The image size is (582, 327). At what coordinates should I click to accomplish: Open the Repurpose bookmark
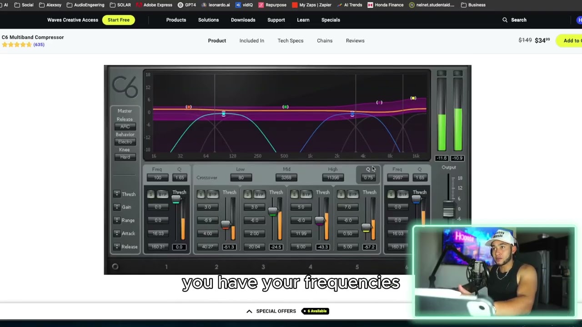coord(272,5)
